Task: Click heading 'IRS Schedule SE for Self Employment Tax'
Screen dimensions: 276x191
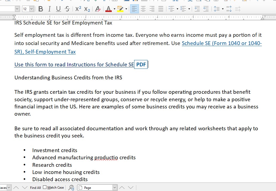Action: (x=63, y=23)
